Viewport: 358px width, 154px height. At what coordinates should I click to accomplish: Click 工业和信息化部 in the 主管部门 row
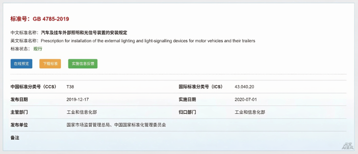pos(82,112)
